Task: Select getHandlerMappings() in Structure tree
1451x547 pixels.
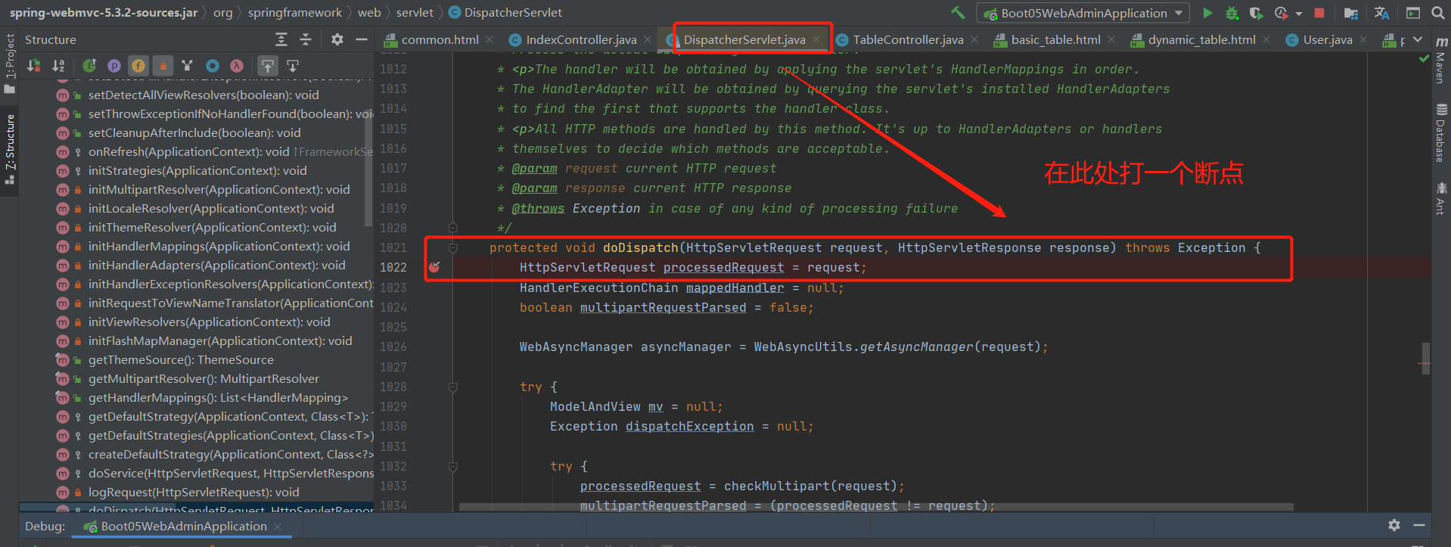Action: 218,398
